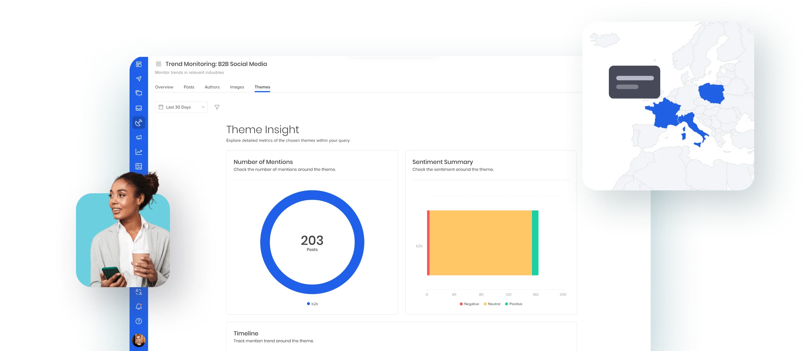Switch to the Overview tab

tap(164, 87)
